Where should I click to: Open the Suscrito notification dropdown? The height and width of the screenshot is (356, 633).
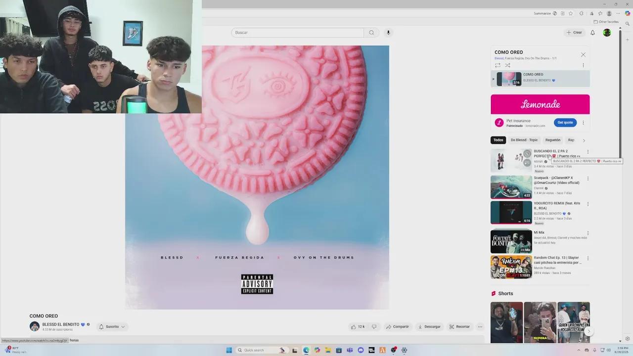point(112,327)
